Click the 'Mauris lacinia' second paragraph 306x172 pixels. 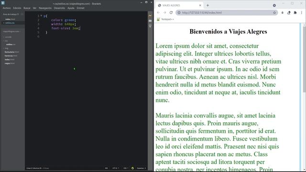tap(217, 142)
